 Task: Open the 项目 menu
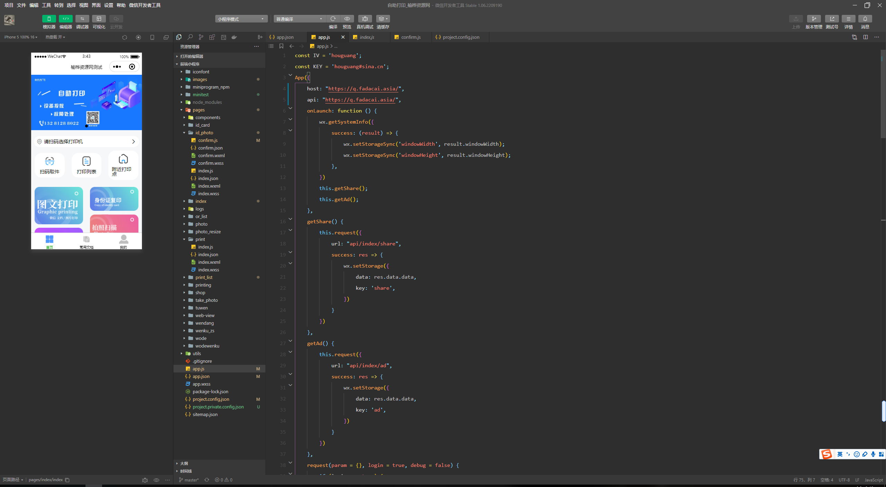coord(9,5)
